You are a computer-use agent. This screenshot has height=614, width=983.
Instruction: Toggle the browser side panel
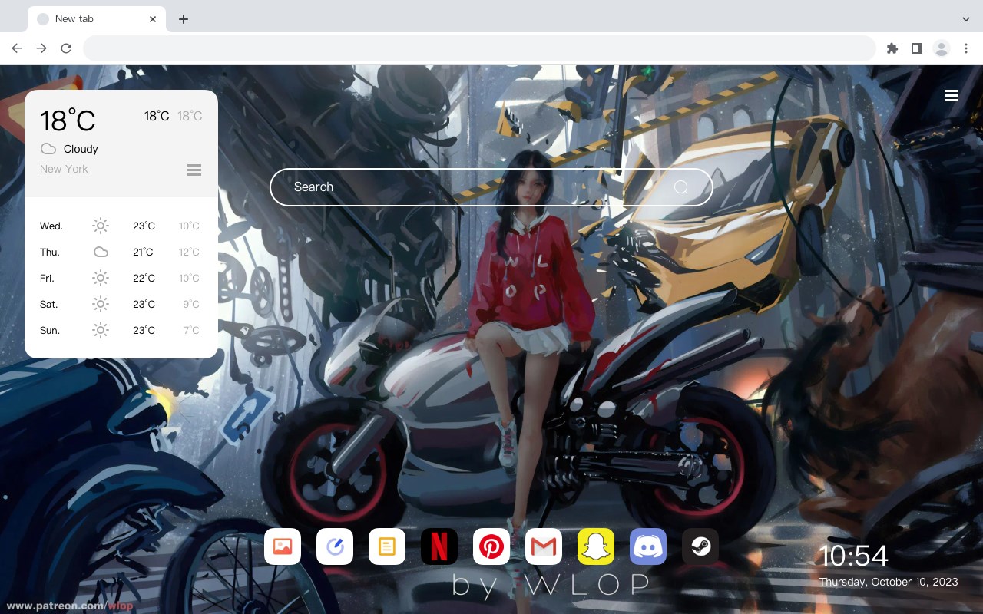pyautogui.click(x=916, y=48)
